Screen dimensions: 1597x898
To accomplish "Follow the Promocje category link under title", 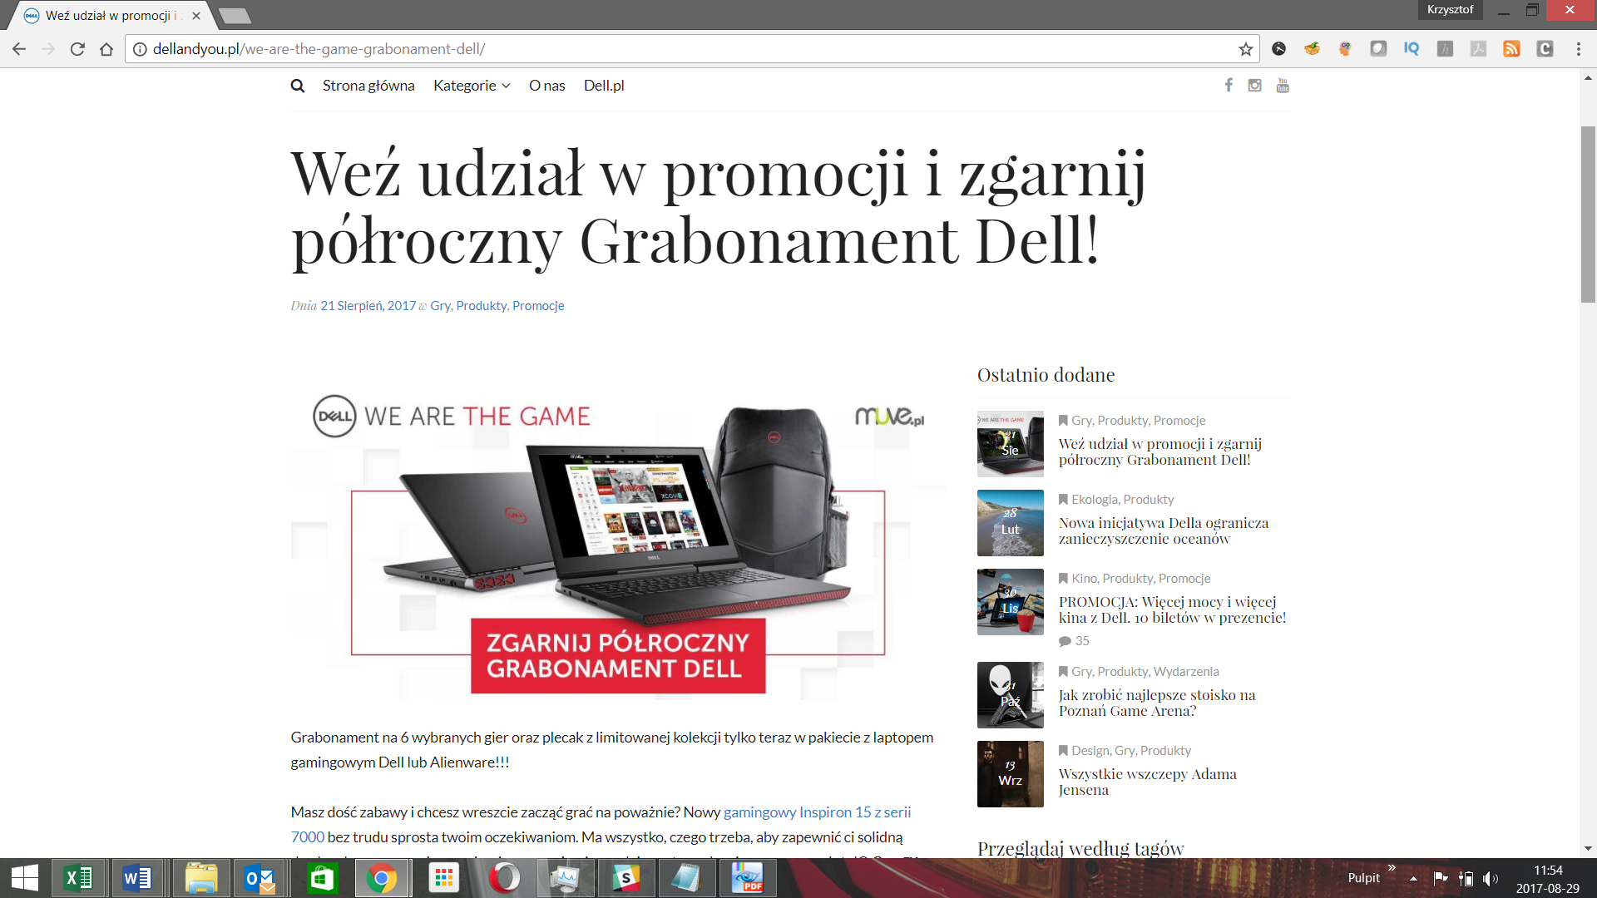I will 538,306.
